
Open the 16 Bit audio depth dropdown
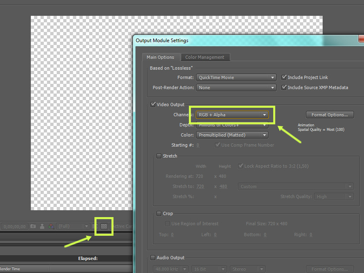coord(209,269)
